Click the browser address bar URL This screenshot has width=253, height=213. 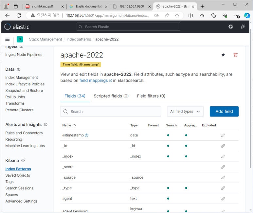click(108, 15)
